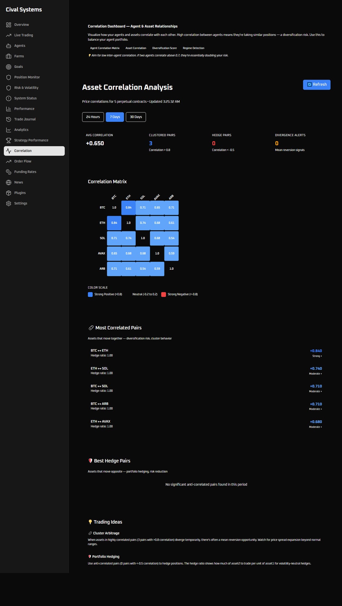The image size is (342, 606).
Task: Click the BTC-ETH 0.84 matrix cell in BTC row
Action: coord(128,208)
